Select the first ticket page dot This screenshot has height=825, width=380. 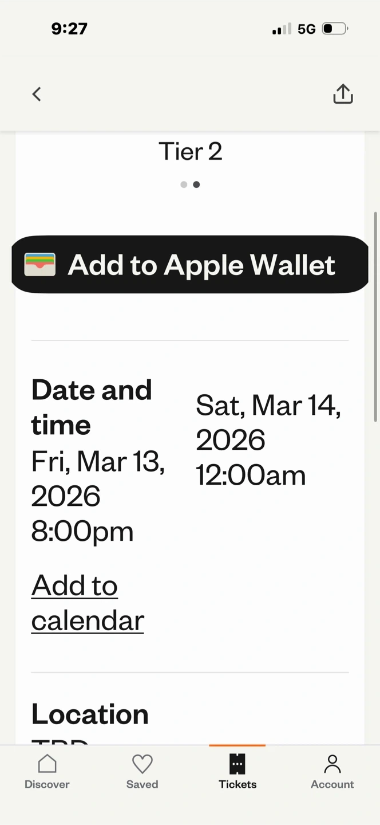point(184,184)
